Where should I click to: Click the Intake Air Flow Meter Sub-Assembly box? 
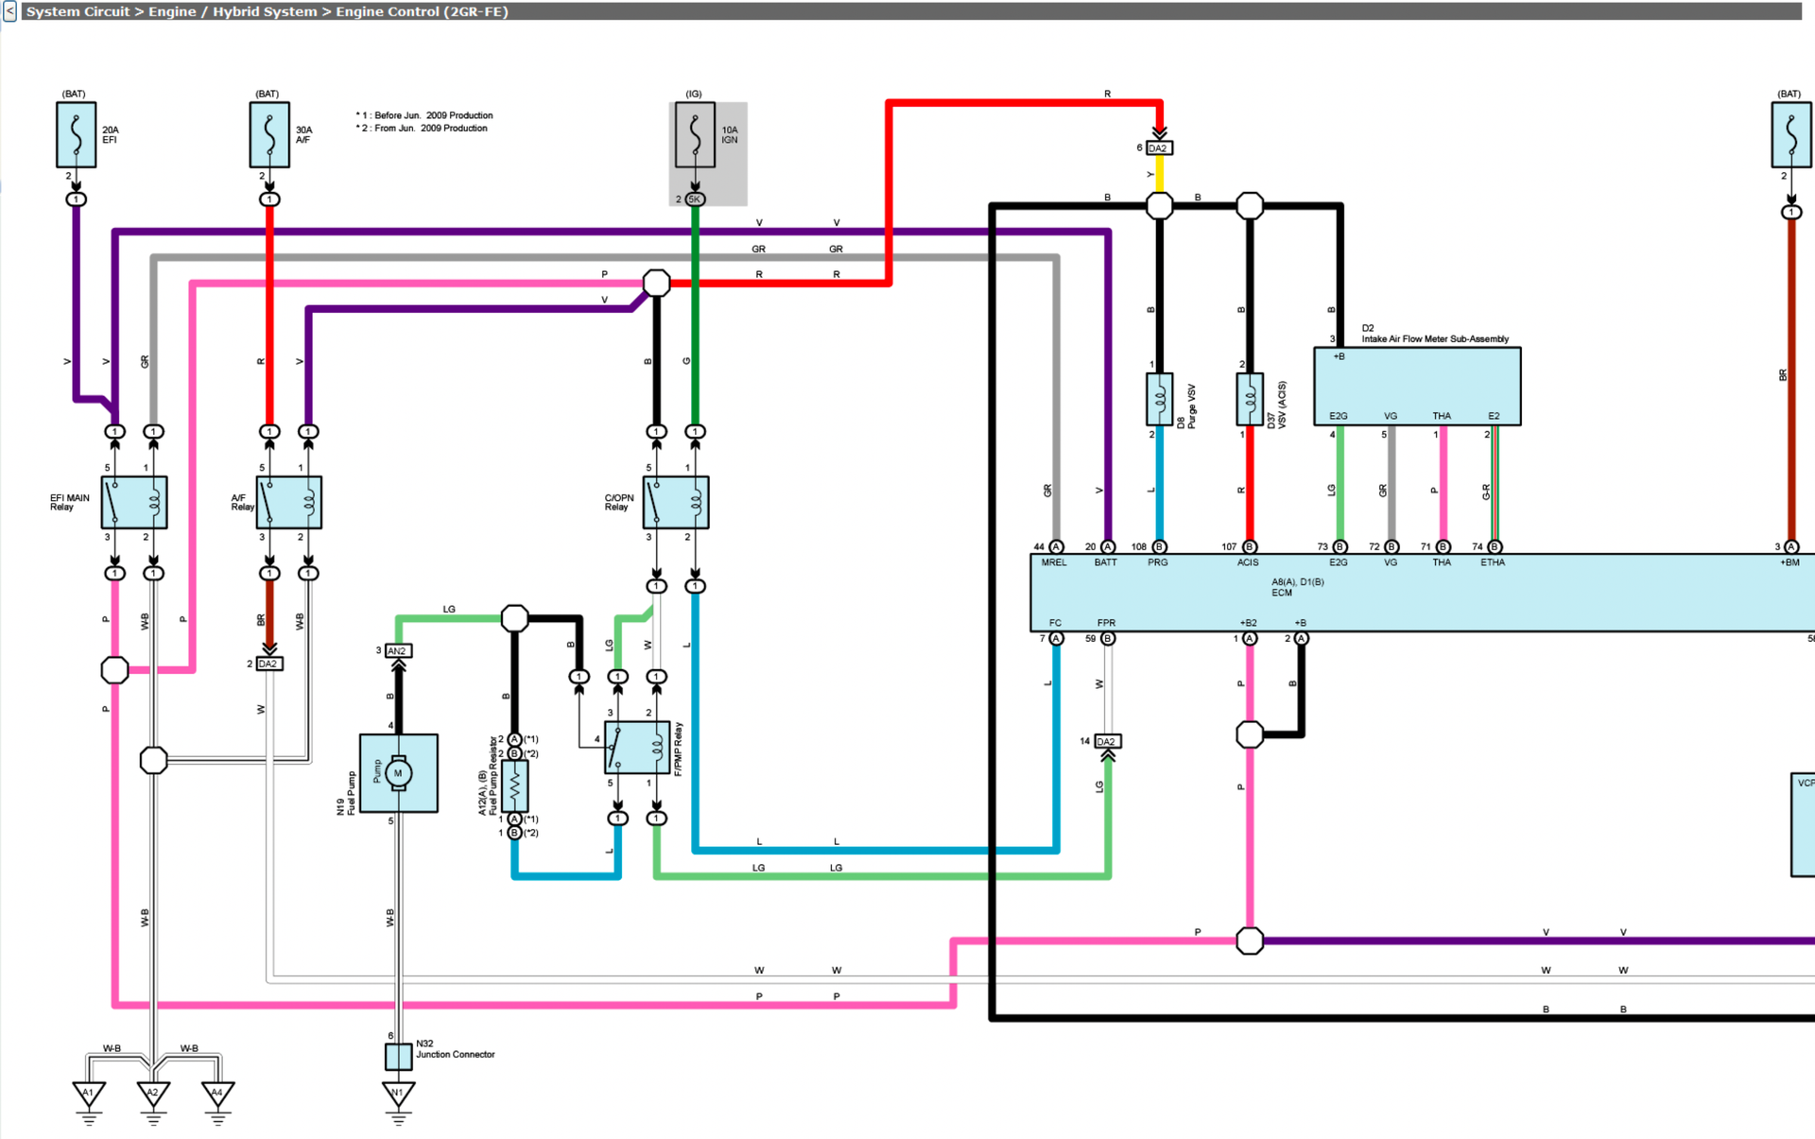click(x=1416, y=386)
